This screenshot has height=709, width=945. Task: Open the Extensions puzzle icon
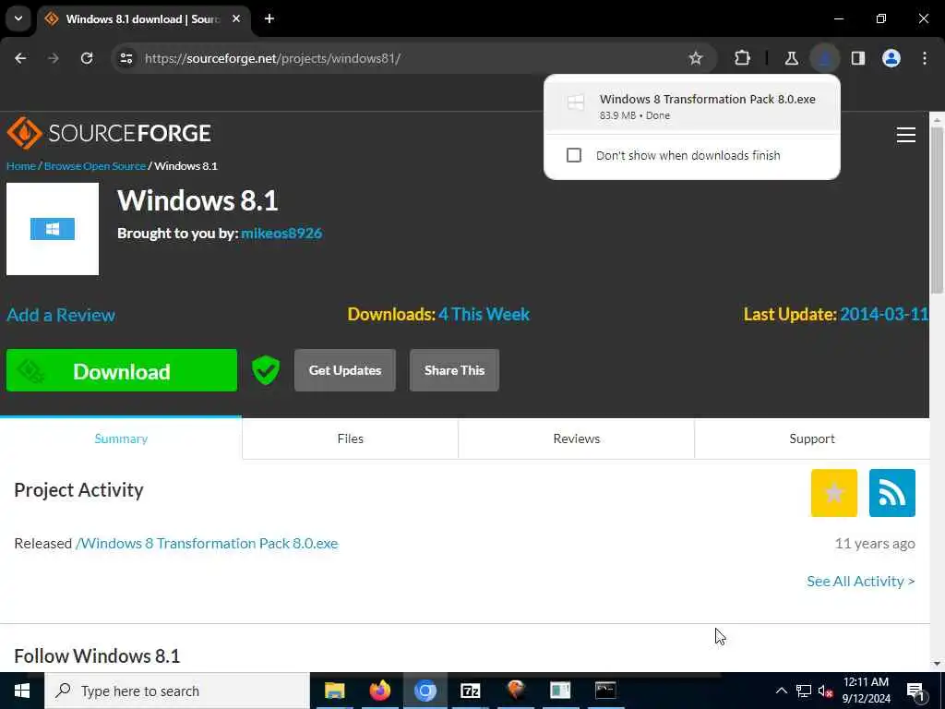pyautogui.click(x=743, y=58)
